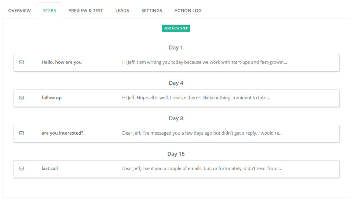
Task: Click envelope icon of 'are you interested?' step
Action: [21, 133]
